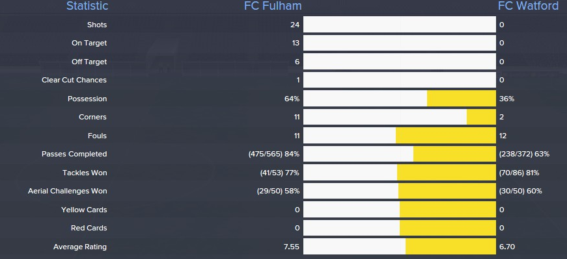The width and height of the screenshot is (567, 259).
Task: Click Fulham's 7.55 average rating value
Action: point(292,247)
